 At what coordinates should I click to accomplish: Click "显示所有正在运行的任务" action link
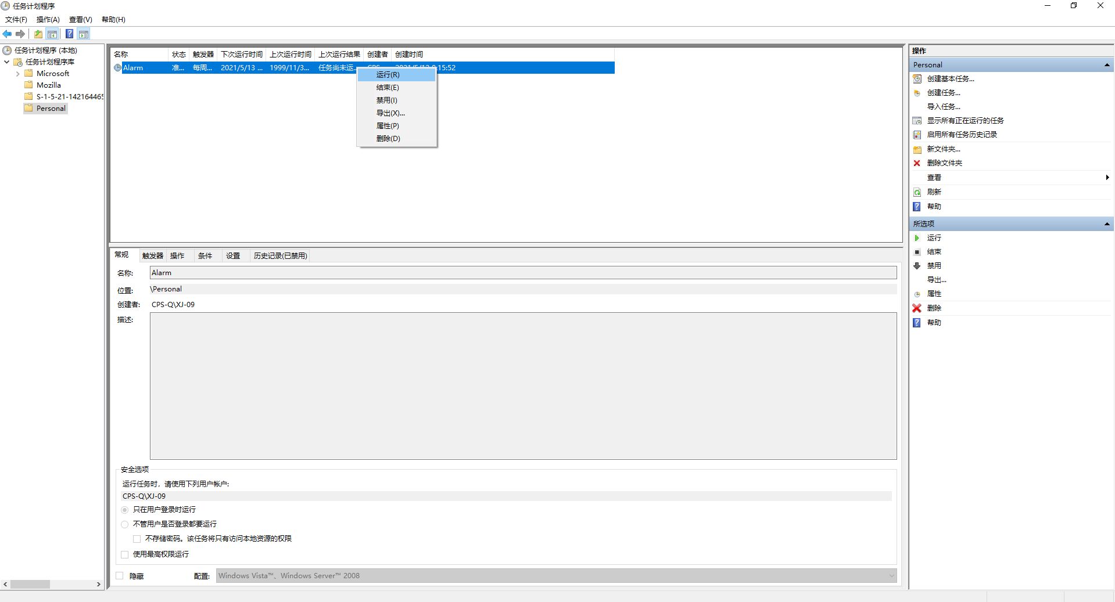click(965, 121)
